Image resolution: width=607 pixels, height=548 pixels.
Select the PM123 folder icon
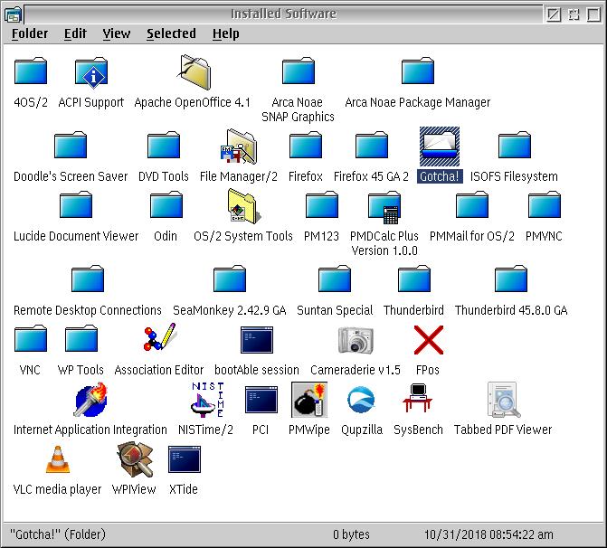coord(322,204)
